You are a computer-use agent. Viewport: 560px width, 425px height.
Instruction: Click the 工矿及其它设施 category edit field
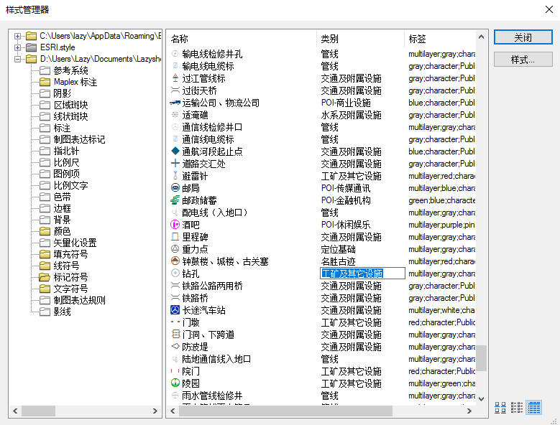pos(362,274)
